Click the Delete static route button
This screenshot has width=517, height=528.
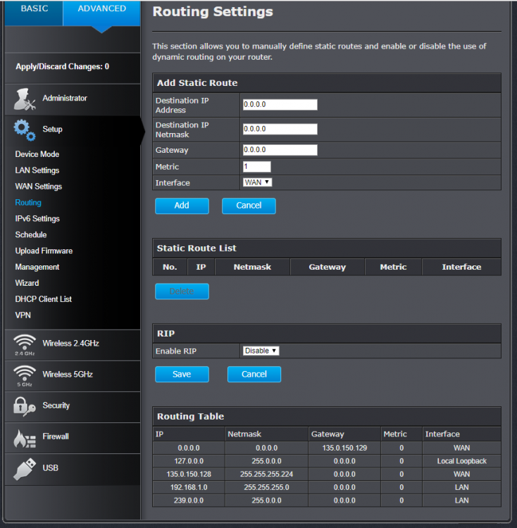(182, 291)
